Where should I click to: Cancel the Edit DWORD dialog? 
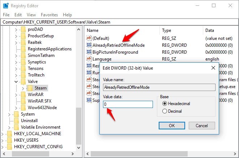[x=202, y=126]
